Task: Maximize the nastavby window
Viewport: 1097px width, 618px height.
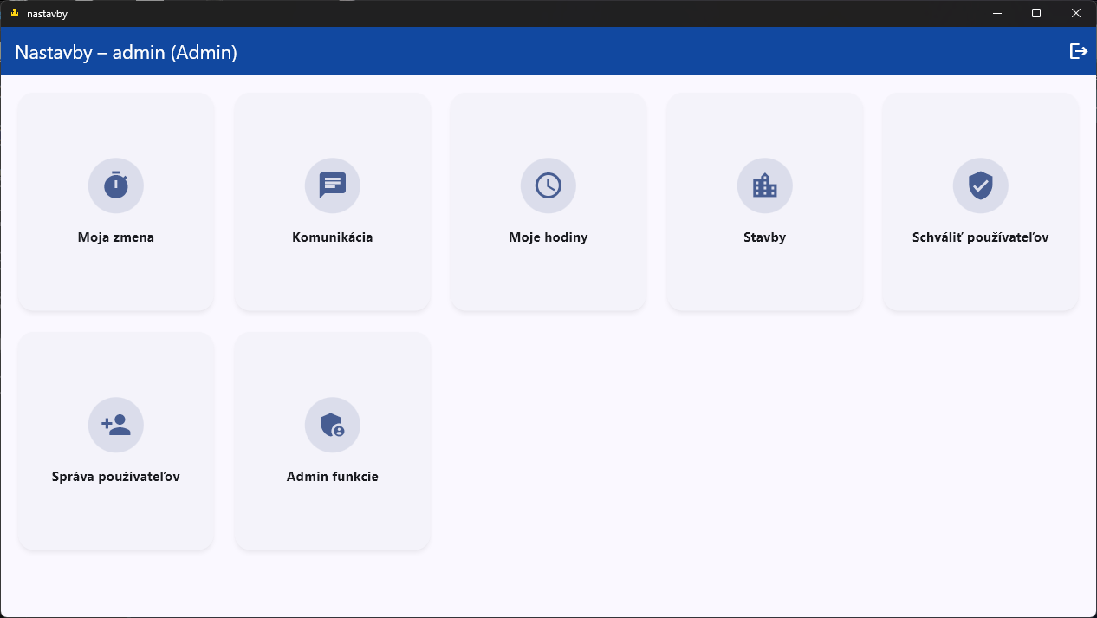Action: [1036, 14]
